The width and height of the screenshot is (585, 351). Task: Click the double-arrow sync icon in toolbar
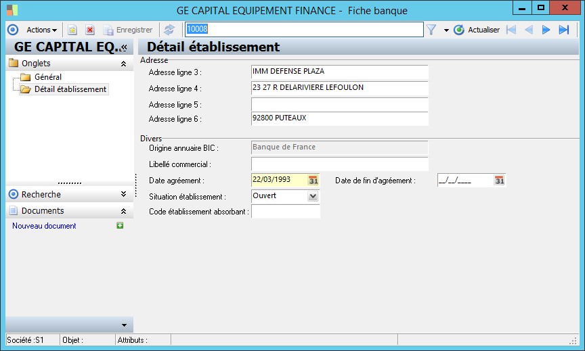169,30
